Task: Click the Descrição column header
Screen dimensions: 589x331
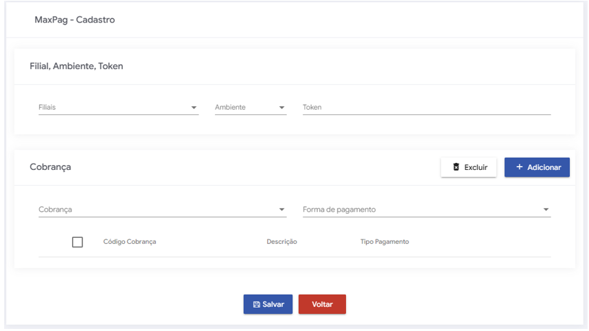Action: click(x=281, y=242)
